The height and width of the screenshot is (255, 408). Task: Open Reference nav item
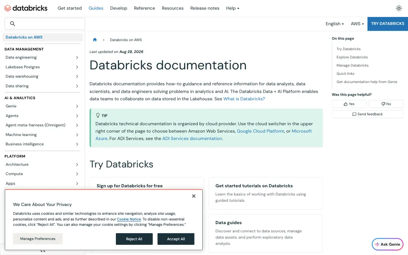pyautogui.click(x=144, y=8)
